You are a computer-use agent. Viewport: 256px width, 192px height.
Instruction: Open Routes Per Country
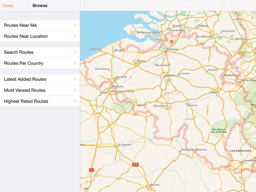(40, 63)
